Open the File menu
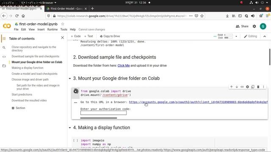 (x=16, y=30)
